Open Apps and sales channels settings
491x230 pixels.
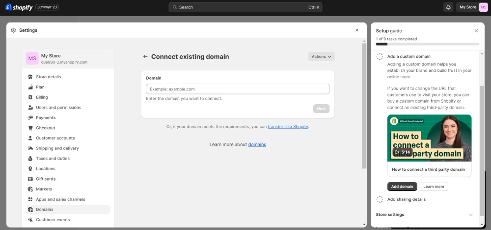pos(68,199)
